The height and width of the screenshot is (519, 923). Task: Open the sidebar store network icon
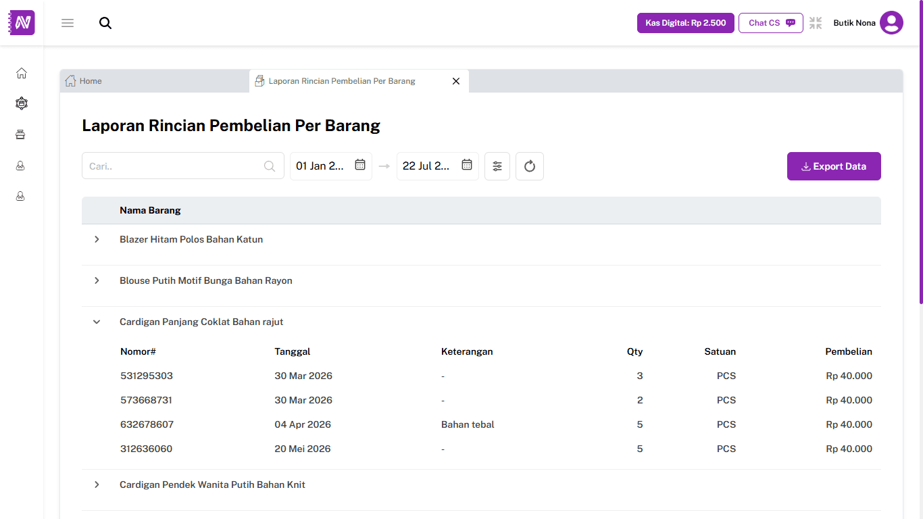pyautogui.click(x=22, y=103)
